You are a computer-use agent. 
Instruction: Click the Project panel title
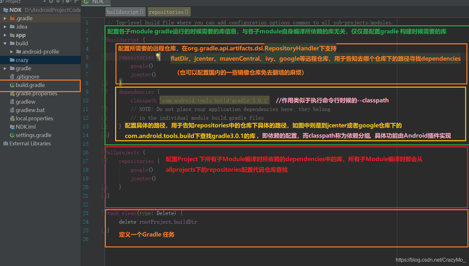coord(13,2)
